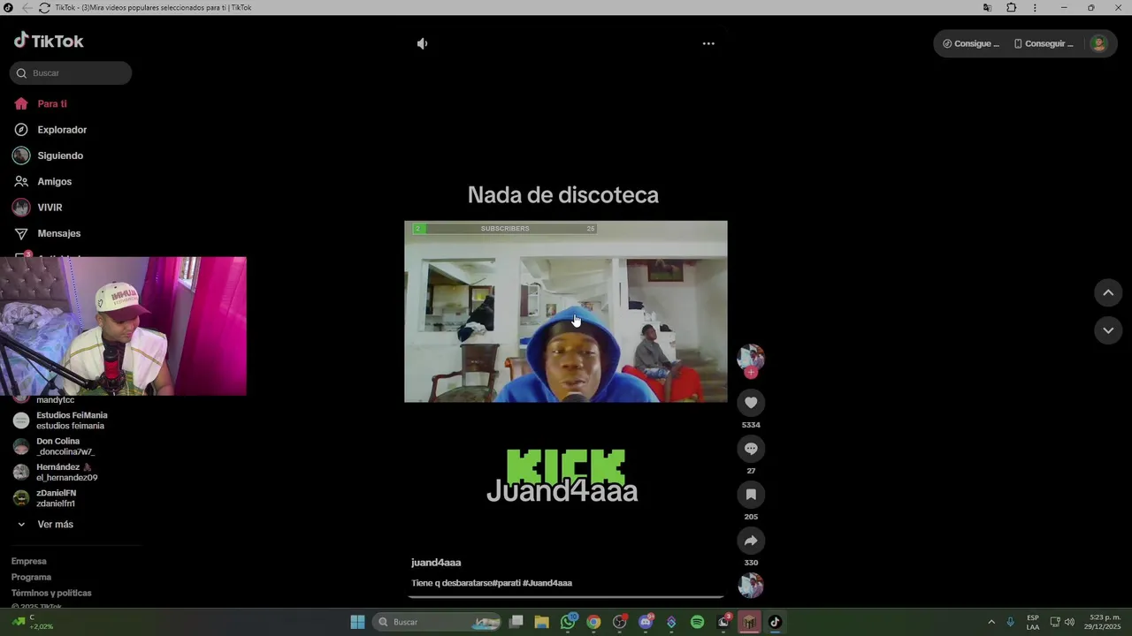Open Spotify from the taskbar
The image size is (1132, 636).
click(x=697, y=622)
